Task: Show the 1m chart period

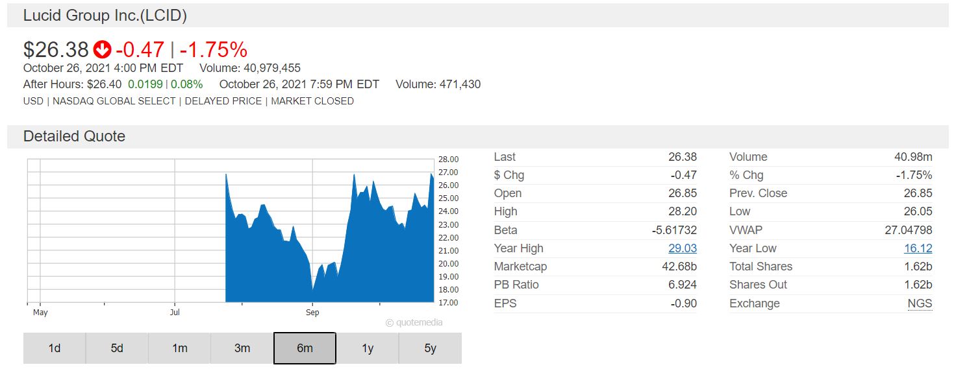Action: [x=180, y=348]
